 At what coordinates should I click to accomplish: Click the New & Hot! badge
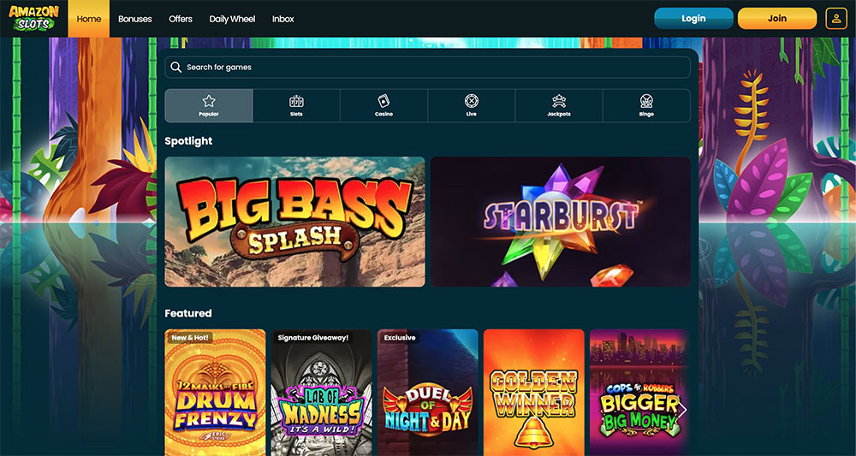(190, 338)
